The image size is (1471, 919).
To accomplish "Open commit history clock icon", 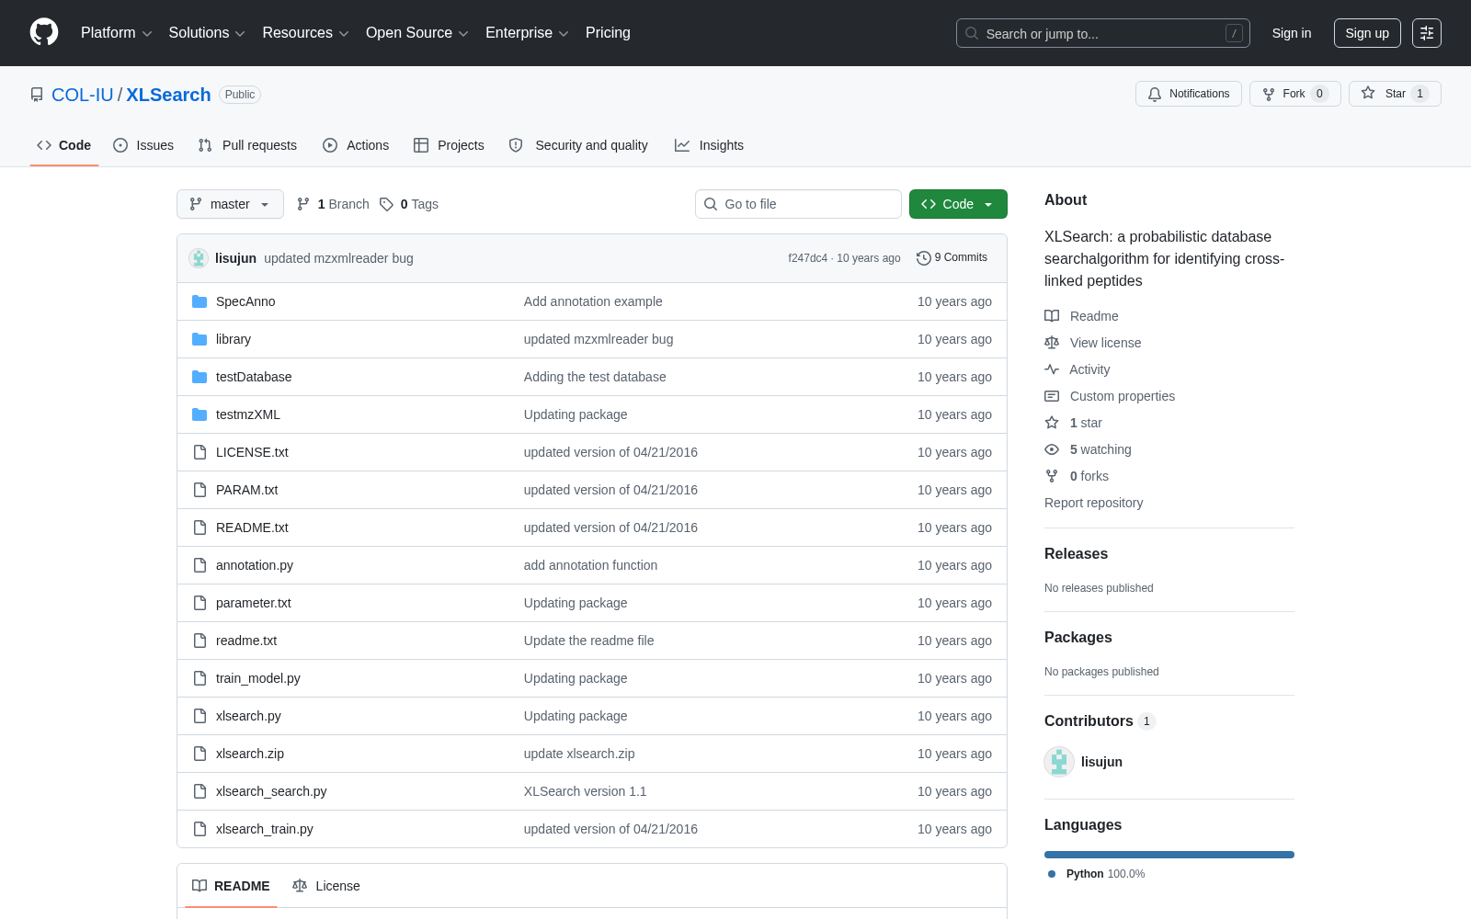I will (923, 258).
